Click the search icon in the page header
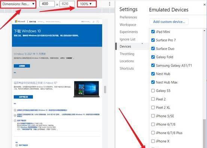The width and height of the screenshot is (207, 148). pyautogui.click(x=94, y=22)
